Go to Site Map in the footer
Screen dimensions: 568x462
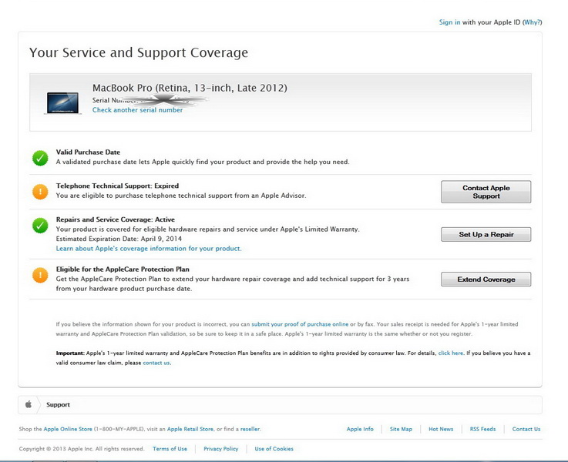click(x=401, y=429)
